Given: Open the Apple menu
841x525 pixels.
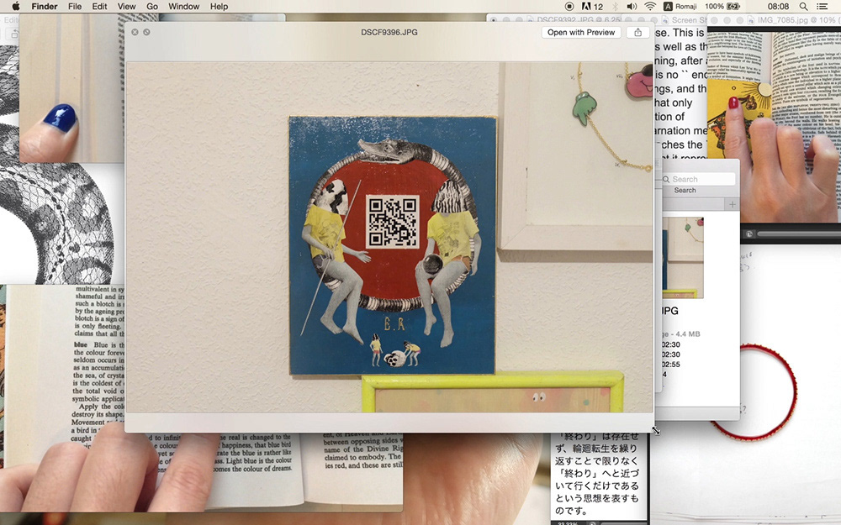Looking at the screenshot, I should tap(15, 7).
